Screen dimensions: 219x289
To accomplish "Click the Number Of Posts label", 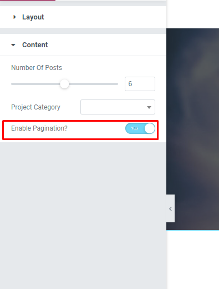I will (37, 68).
